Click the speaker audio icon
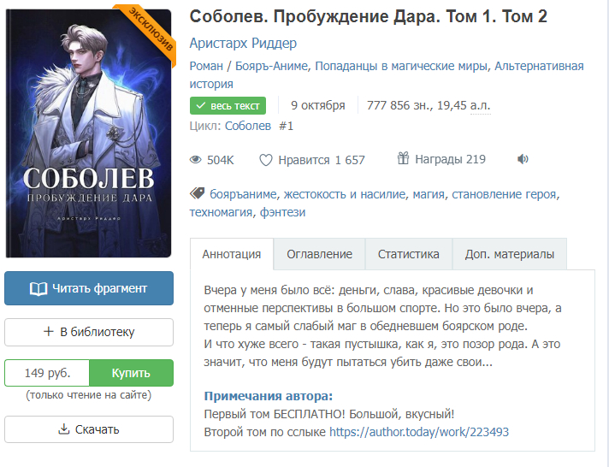The width and height of the screenshot is (609, 467). (523, 160)
